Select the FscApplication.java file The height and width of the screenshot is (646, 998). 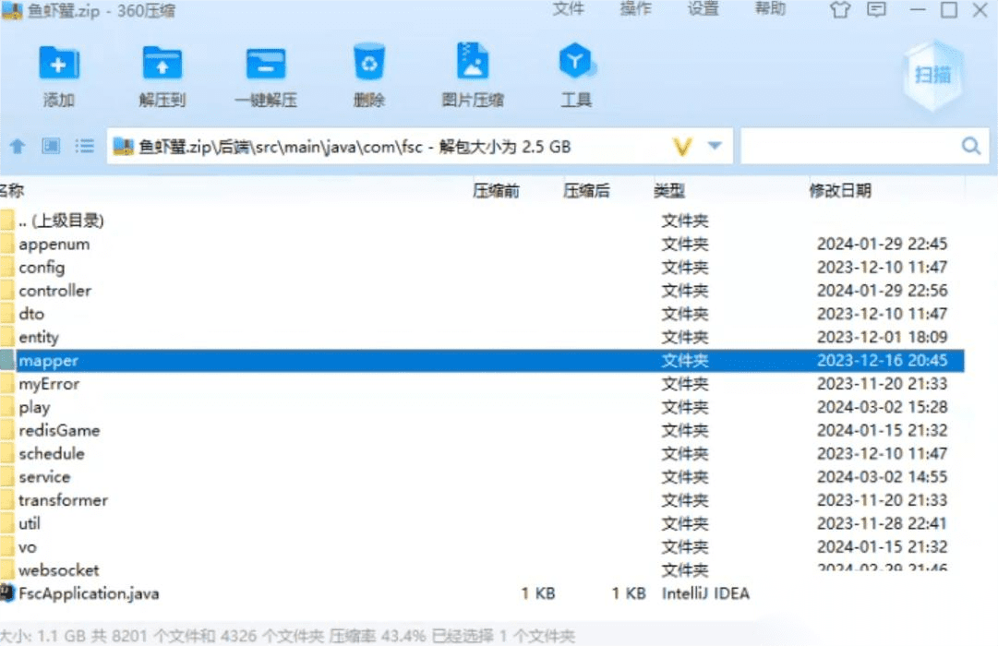(482, 593)
